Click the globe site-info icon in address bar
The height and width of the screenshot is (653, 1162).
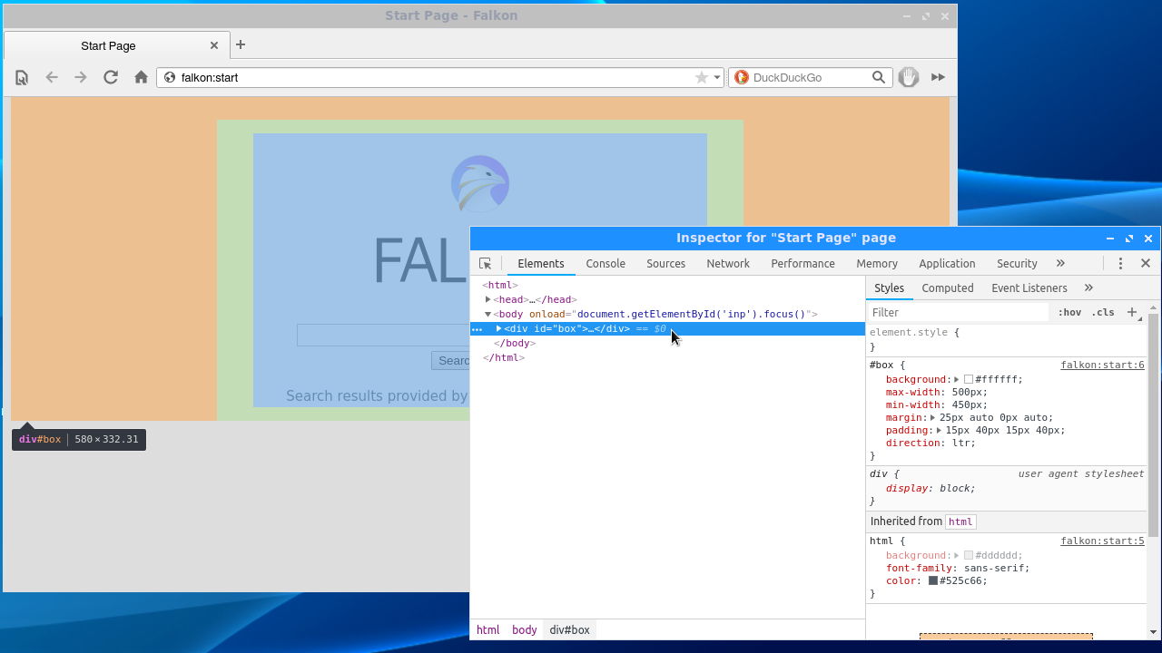tap(170, 78)
